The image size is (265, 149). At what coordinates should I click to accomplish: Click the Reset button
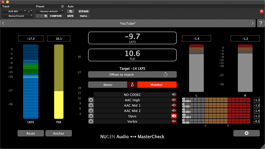pyautogui.click(x=30, y=133)
